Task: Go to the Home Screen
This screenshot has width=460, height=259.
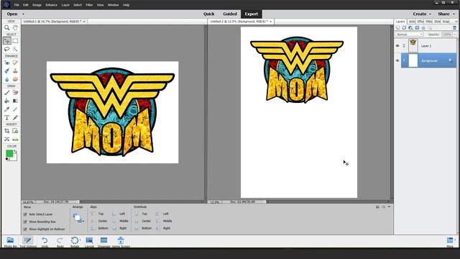Action: 121,242
